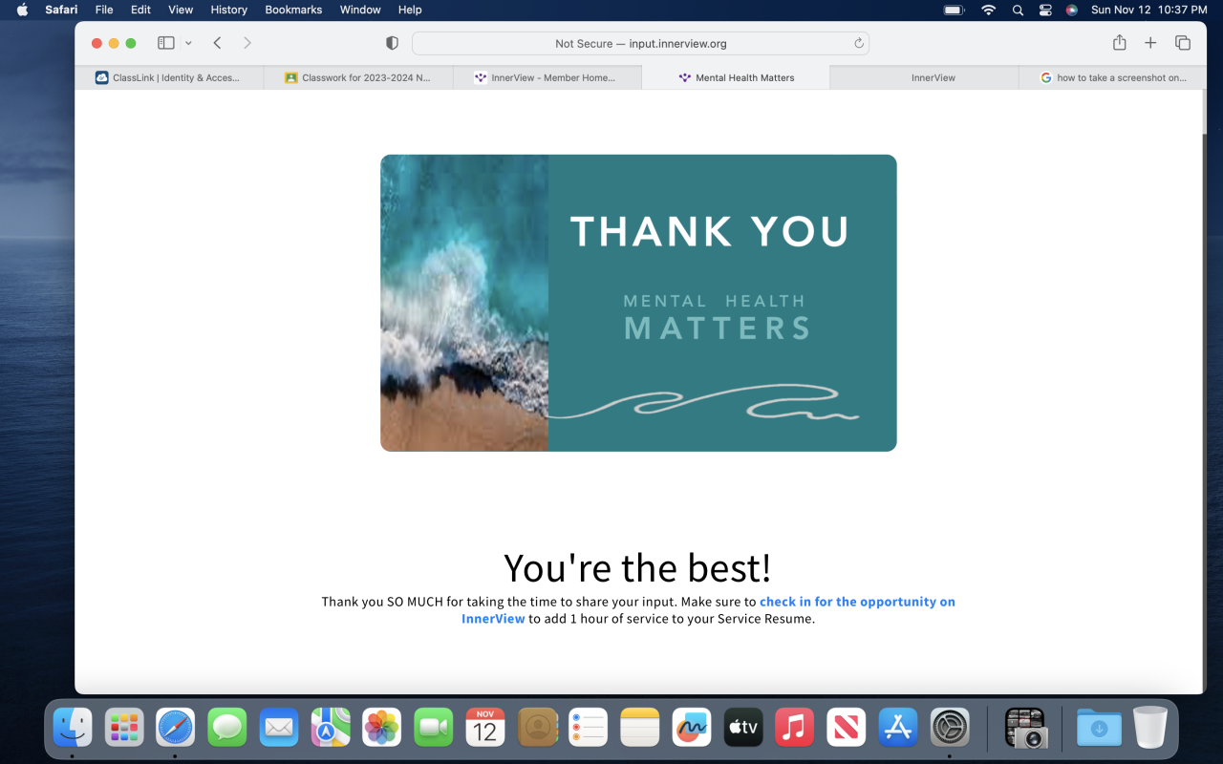This screenshot has height=764, width=1223.
Task: Open the File menu
Action: pyautogui.click(x=104, y=10)
